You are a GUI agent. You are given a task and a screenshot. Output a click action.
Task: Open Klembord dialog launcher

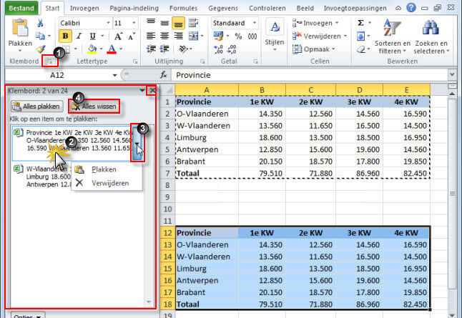(x=50, y=61)
